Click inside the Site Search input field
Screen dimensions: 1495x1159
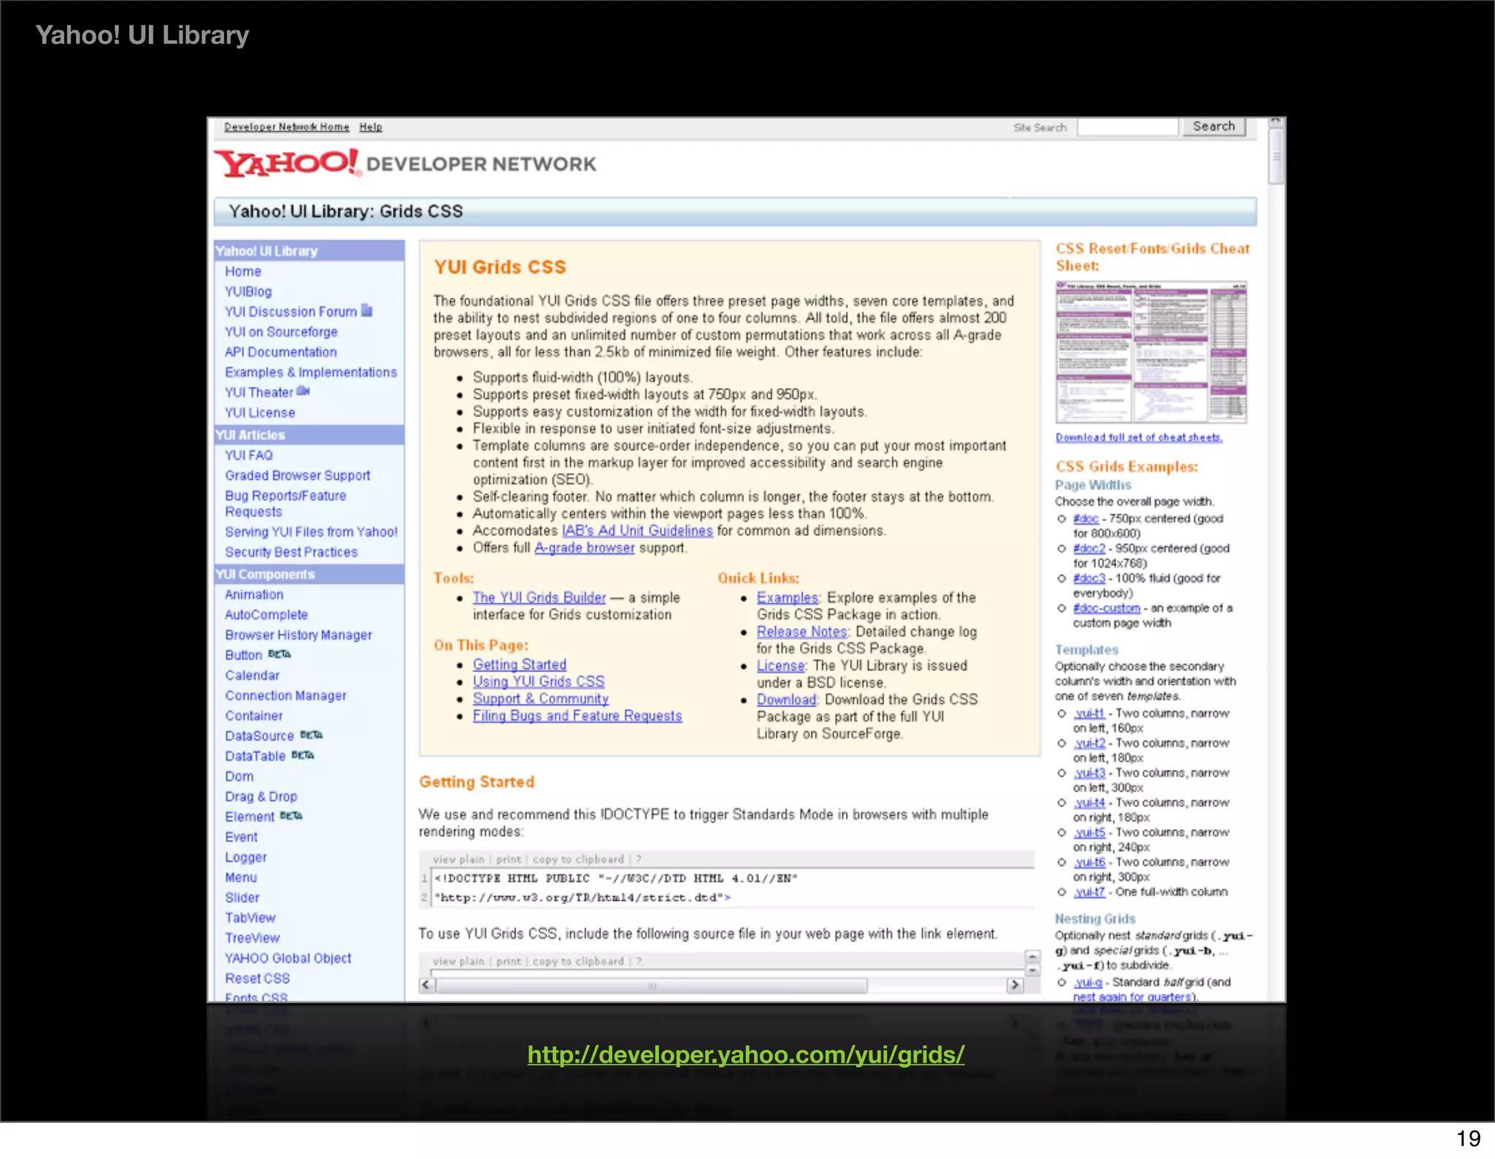click(1128, 127)
